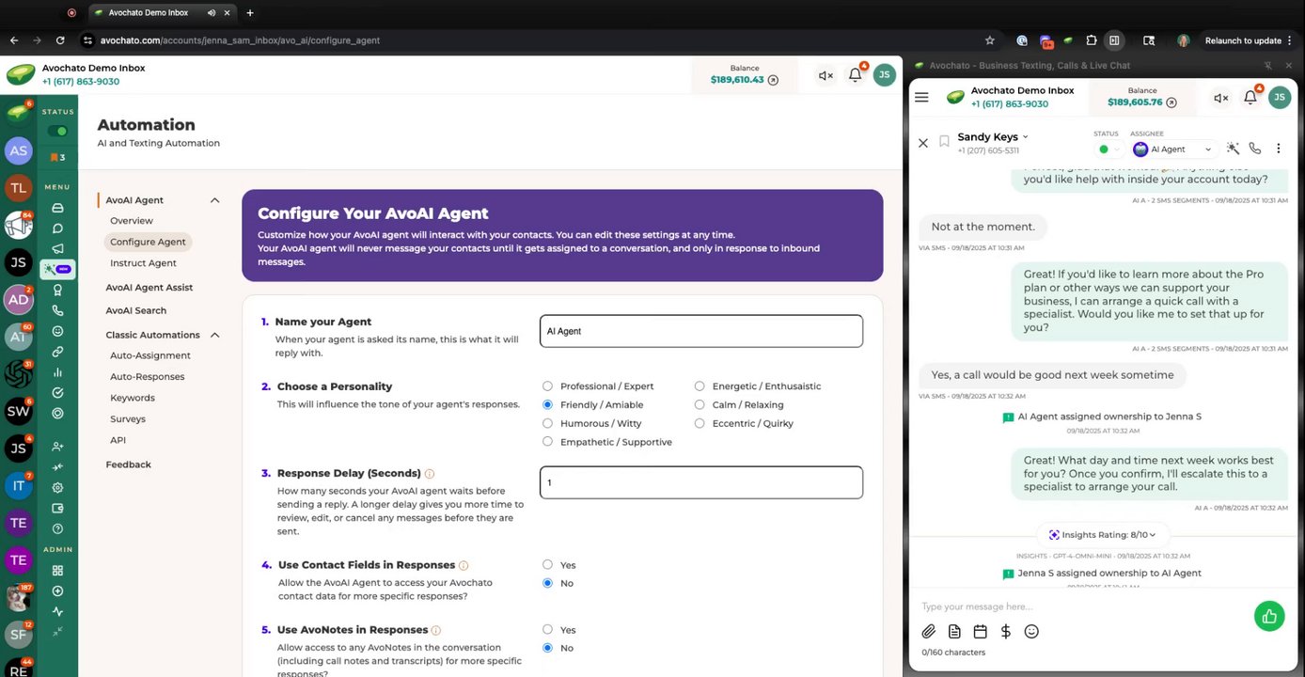Open the three-dot conversation options menu

[1279, 149]
